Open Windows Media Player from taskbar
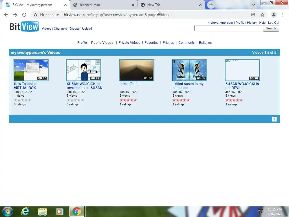 [60, 211]
